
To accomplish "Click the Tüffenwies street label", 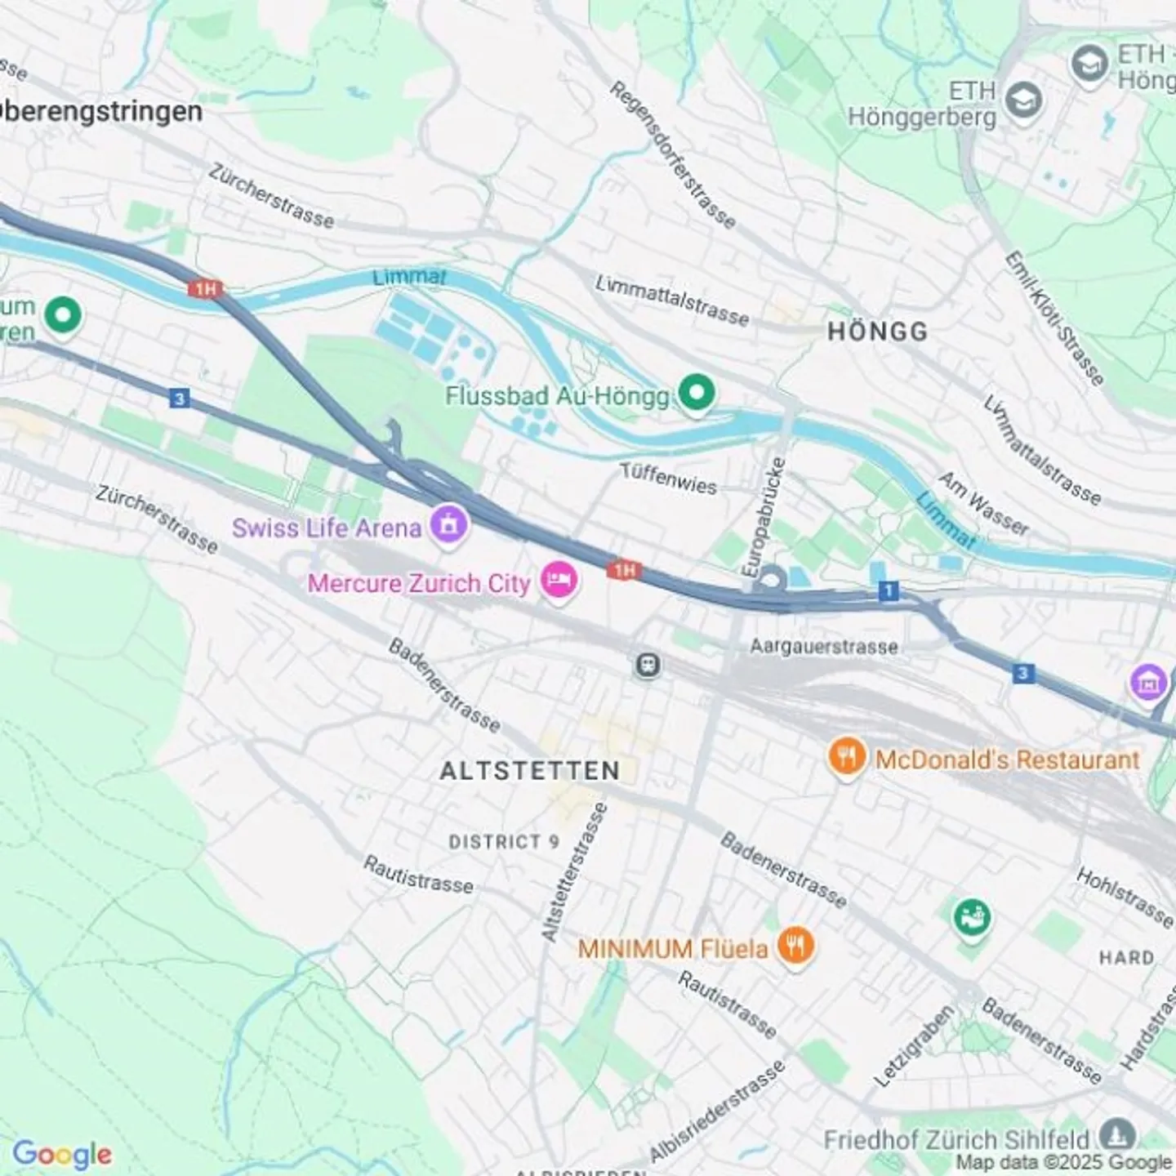I will coord(668,479).
